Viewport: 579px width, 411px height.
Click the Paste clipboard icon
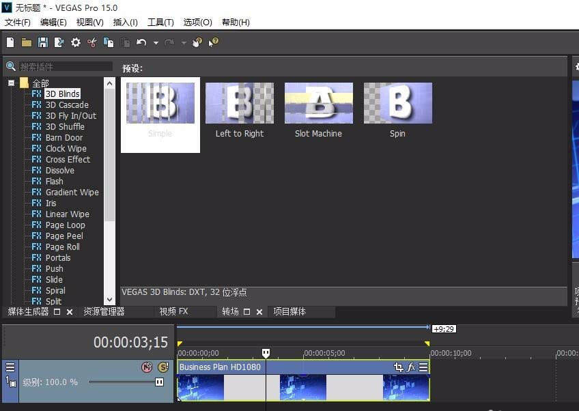click(124, 42)
